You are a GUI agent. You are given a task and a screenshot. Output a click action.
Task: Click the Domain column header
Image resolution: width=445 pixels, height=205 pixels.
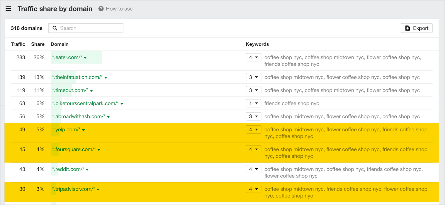(x=60, y=44)
